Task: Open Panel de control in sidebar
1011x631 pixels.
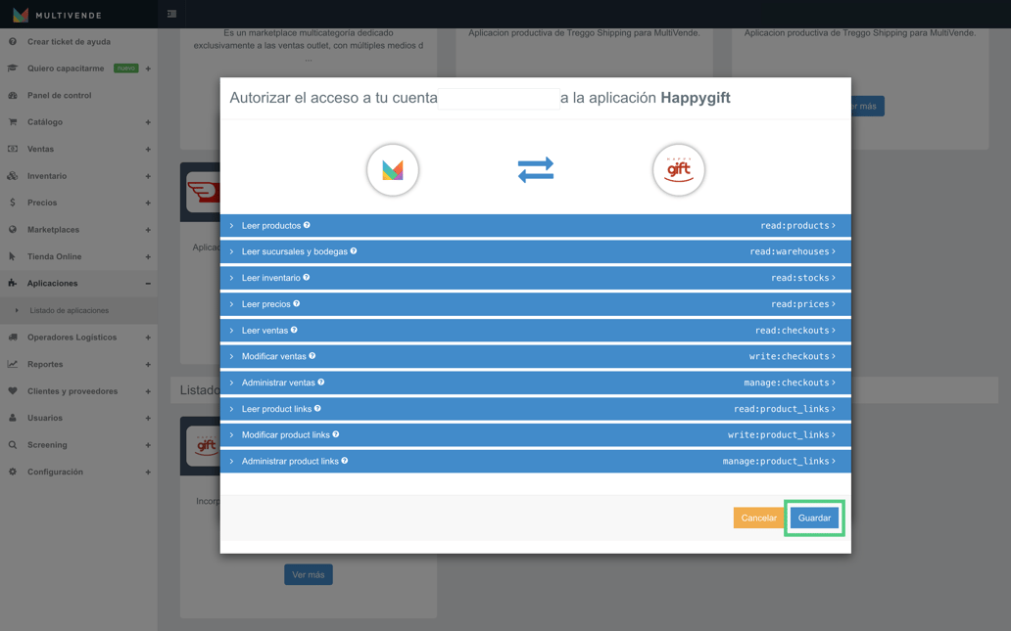Action: tap(60, 95)
